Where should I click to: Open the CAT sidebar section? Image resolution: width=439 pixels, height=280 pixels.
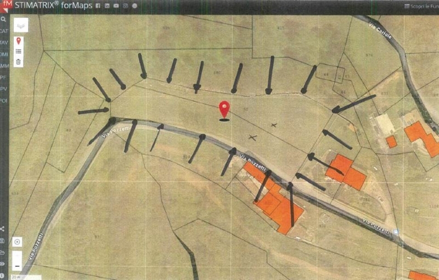pyautogui.click(x=4, y=31)
